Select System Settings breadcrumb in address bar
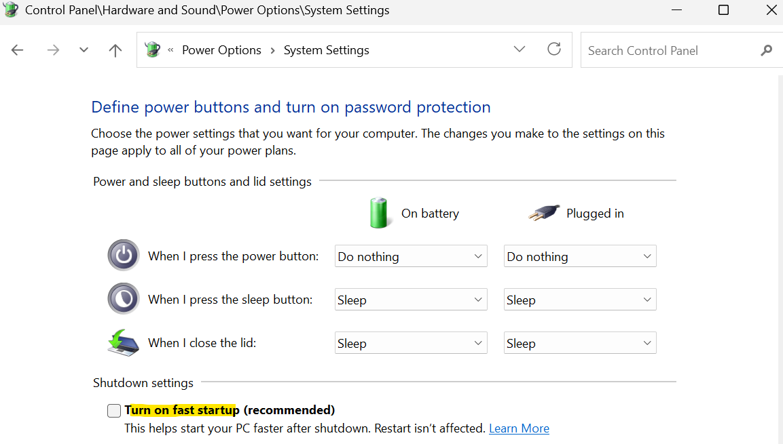This screenshot has width=783, height=444. [x=326, y=50]
